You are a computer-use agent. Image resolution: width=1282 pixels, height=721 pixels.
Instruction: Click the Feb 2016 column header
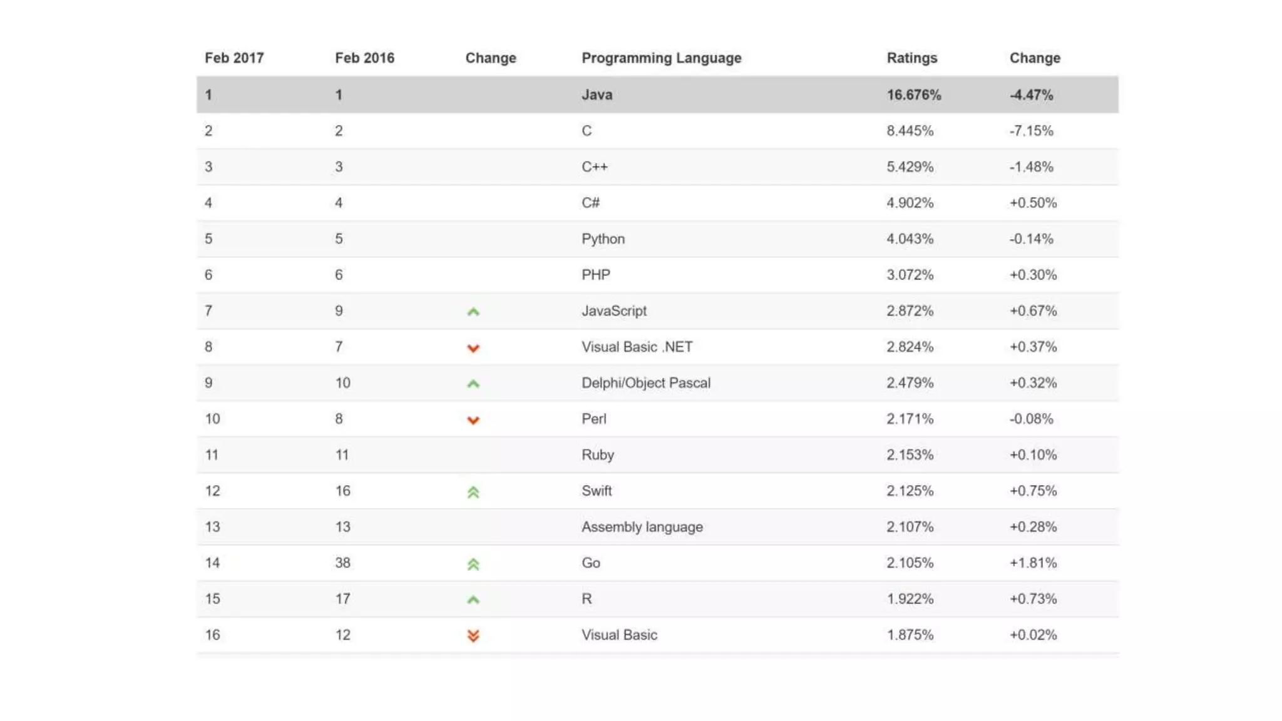(364, 58)
